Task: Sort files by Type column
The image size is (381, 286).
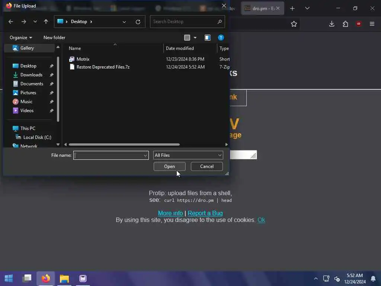Action: [224, 48]
